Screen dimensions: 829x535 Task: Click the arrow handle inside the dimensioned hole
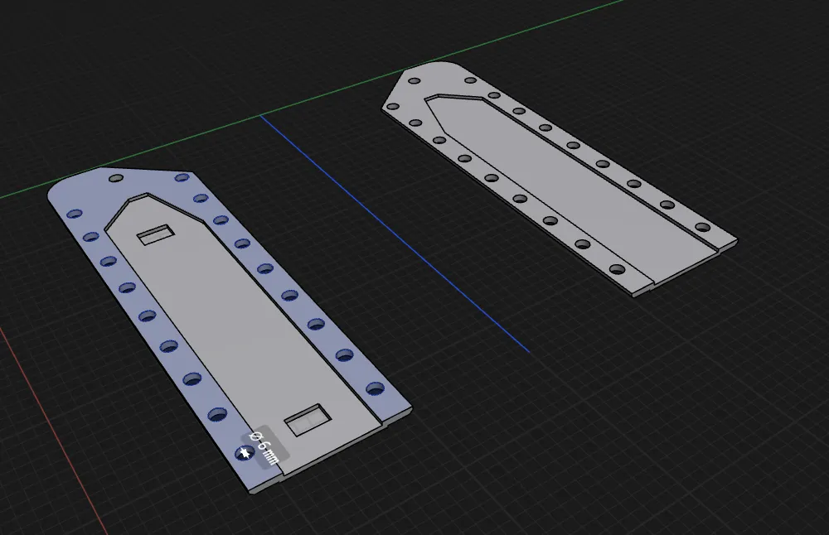245,453
